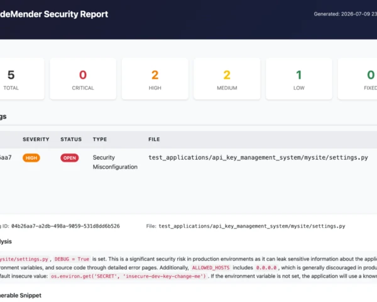Viewport: 377px width, 302px height.
Task: Select the TOTAL findings card showing 5
Action: [21, 79]
